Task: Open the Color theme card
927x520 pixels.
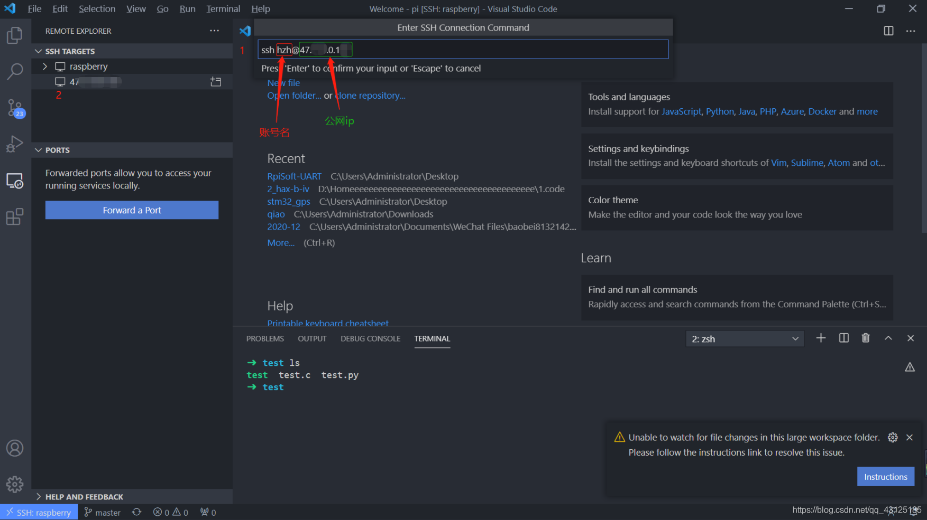Action: point(737,207)
